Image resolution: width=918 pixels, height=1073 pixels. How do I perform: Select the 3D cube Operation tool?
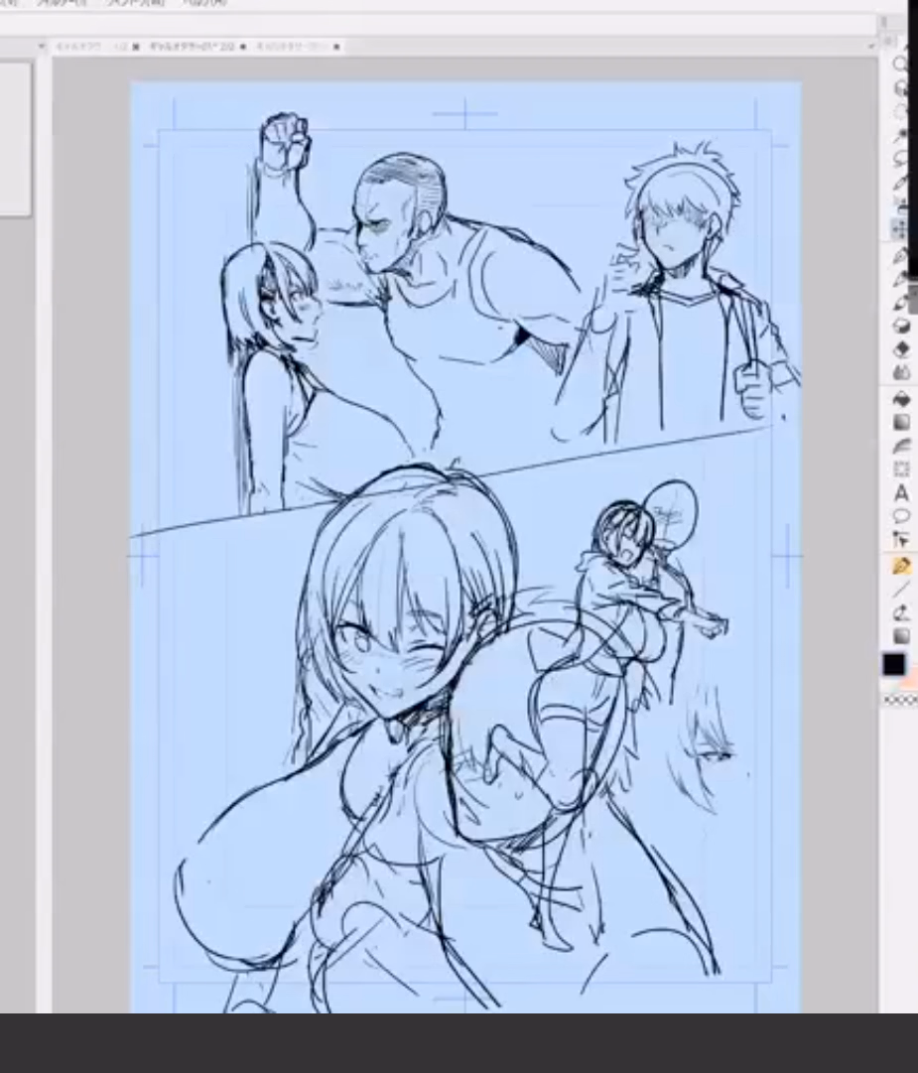coord(900,88)
